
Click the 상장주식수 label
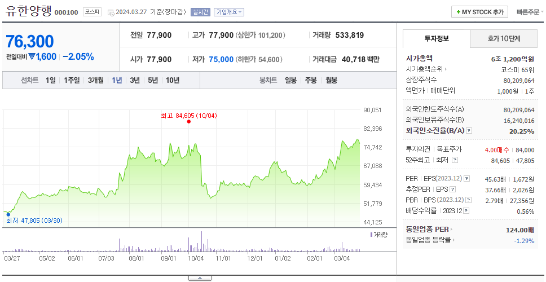(x=421, y=80)
